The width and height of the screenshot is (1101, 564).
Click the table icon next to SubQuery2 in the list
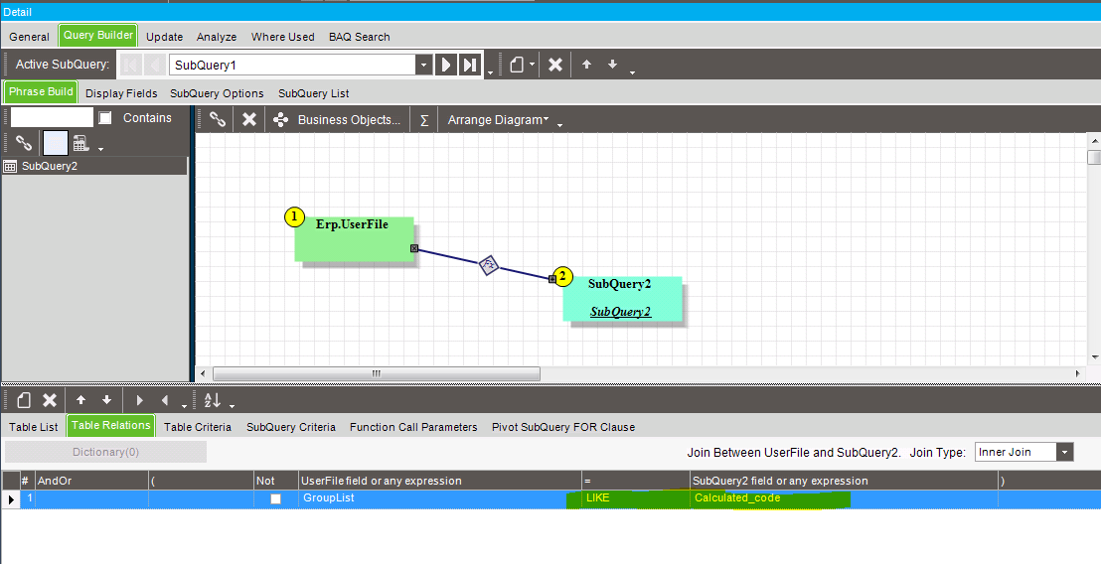10,166
